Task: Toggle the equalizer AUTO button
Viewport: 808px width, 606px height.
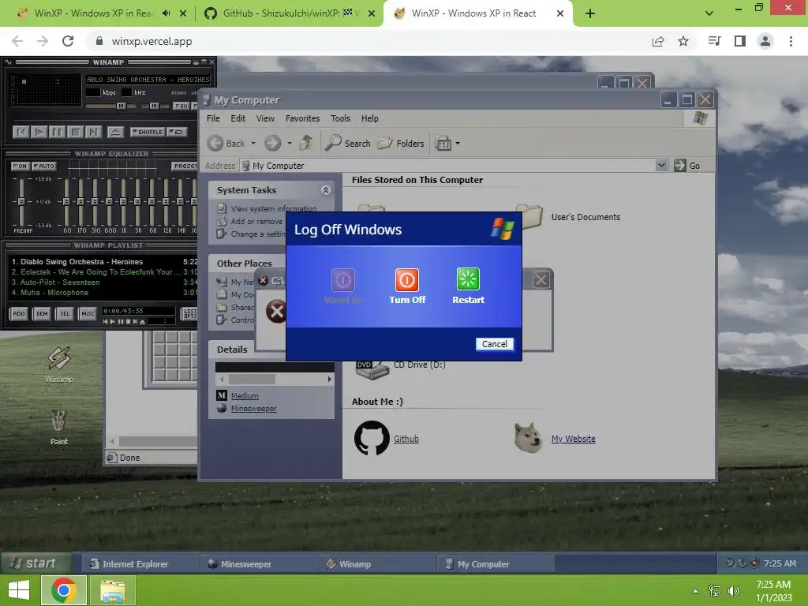Action: coord(44,166)
